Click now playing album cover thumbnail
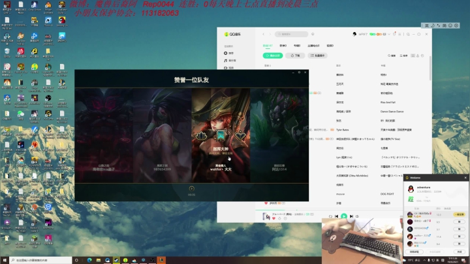The image size is (470, 264). tap(266, 216)
